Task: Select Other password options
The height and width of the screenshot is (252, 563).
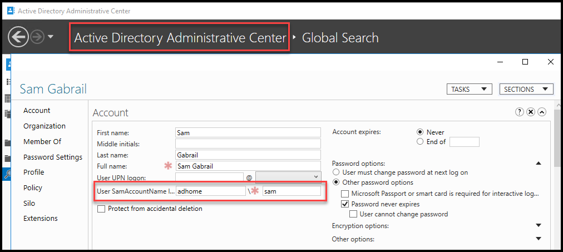Action: tap(337, 182)
